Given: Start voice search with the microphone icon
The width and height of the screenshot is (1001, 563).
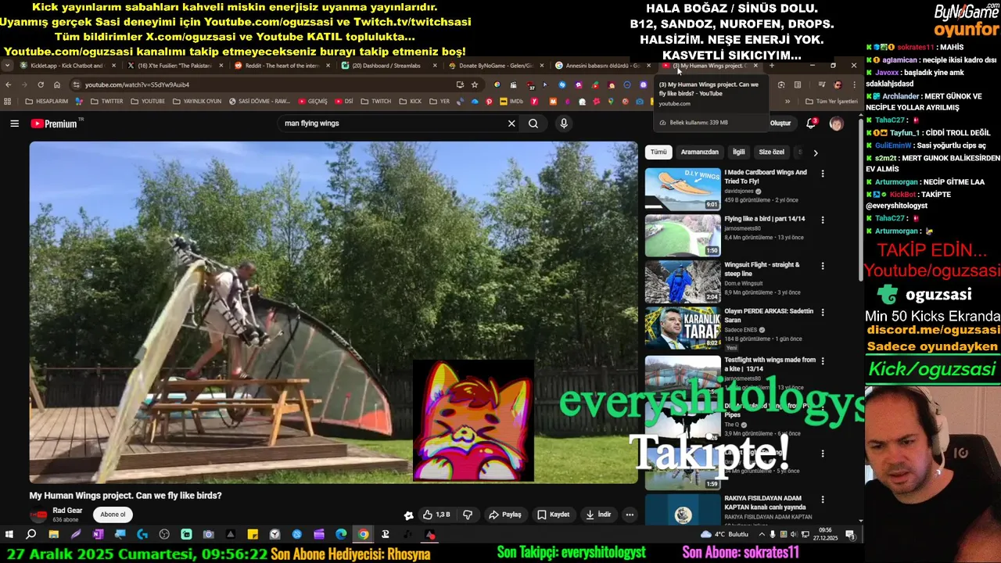Looking at the screenshot, I should tap(564, 124).
